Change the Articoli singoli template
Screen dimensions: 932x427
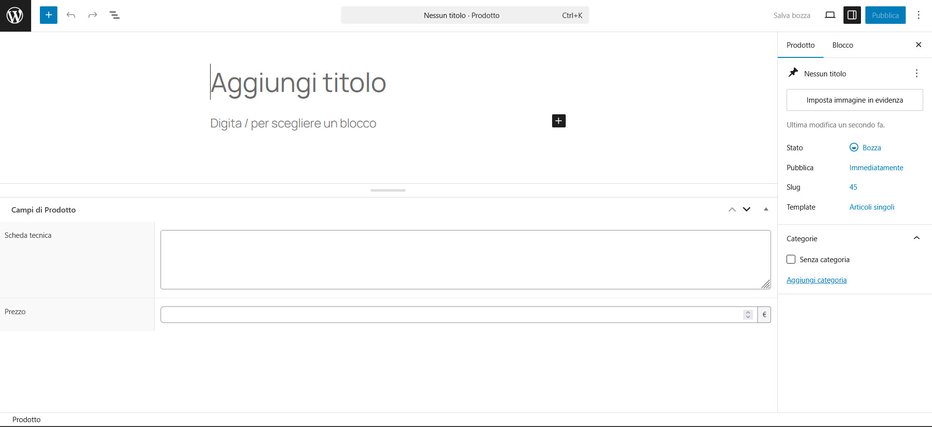(872, 207)
